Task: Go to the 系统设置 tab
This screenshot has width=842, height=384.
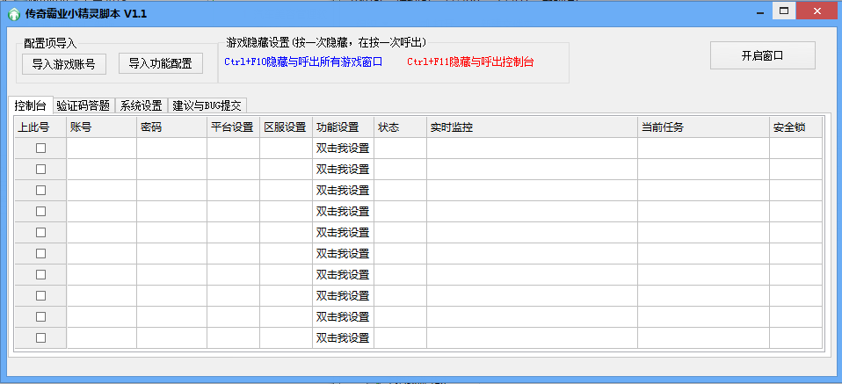Action: point(141,105)
